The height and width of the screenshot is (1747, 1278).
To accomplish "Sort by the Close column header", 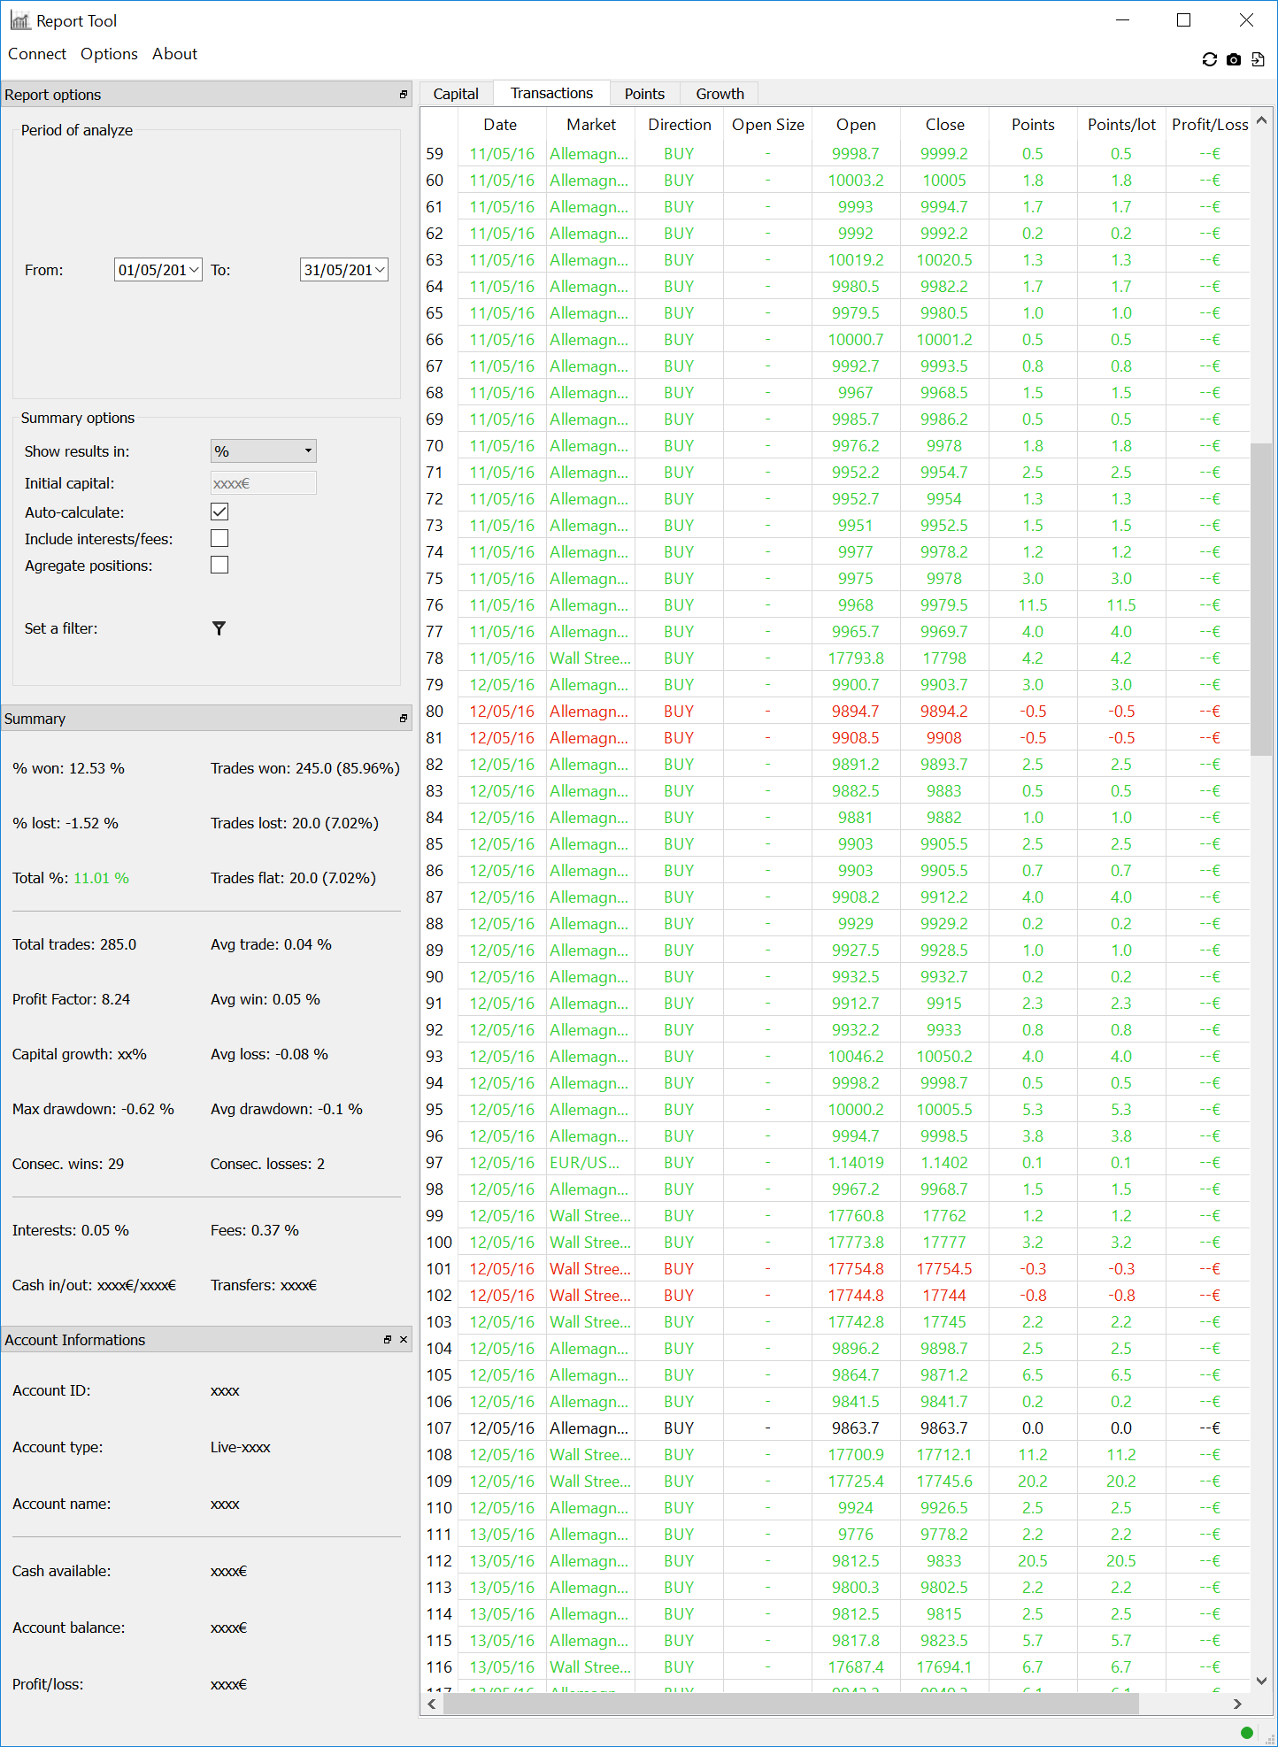I will (944, 125).
